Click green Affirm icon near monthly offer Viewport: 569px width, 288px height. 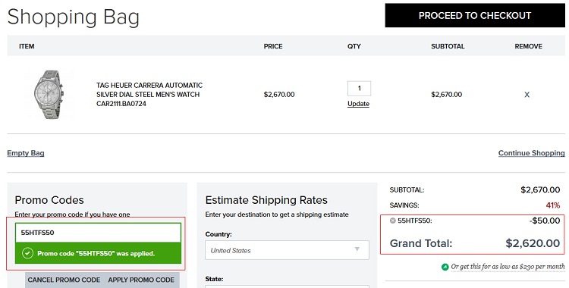445,267
